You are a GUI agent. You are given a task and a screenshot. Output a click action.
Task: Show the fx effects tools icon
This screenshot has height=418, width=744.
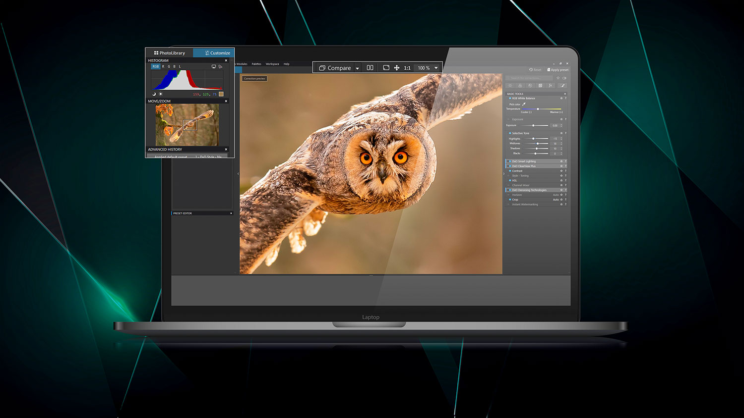point(550,86)
